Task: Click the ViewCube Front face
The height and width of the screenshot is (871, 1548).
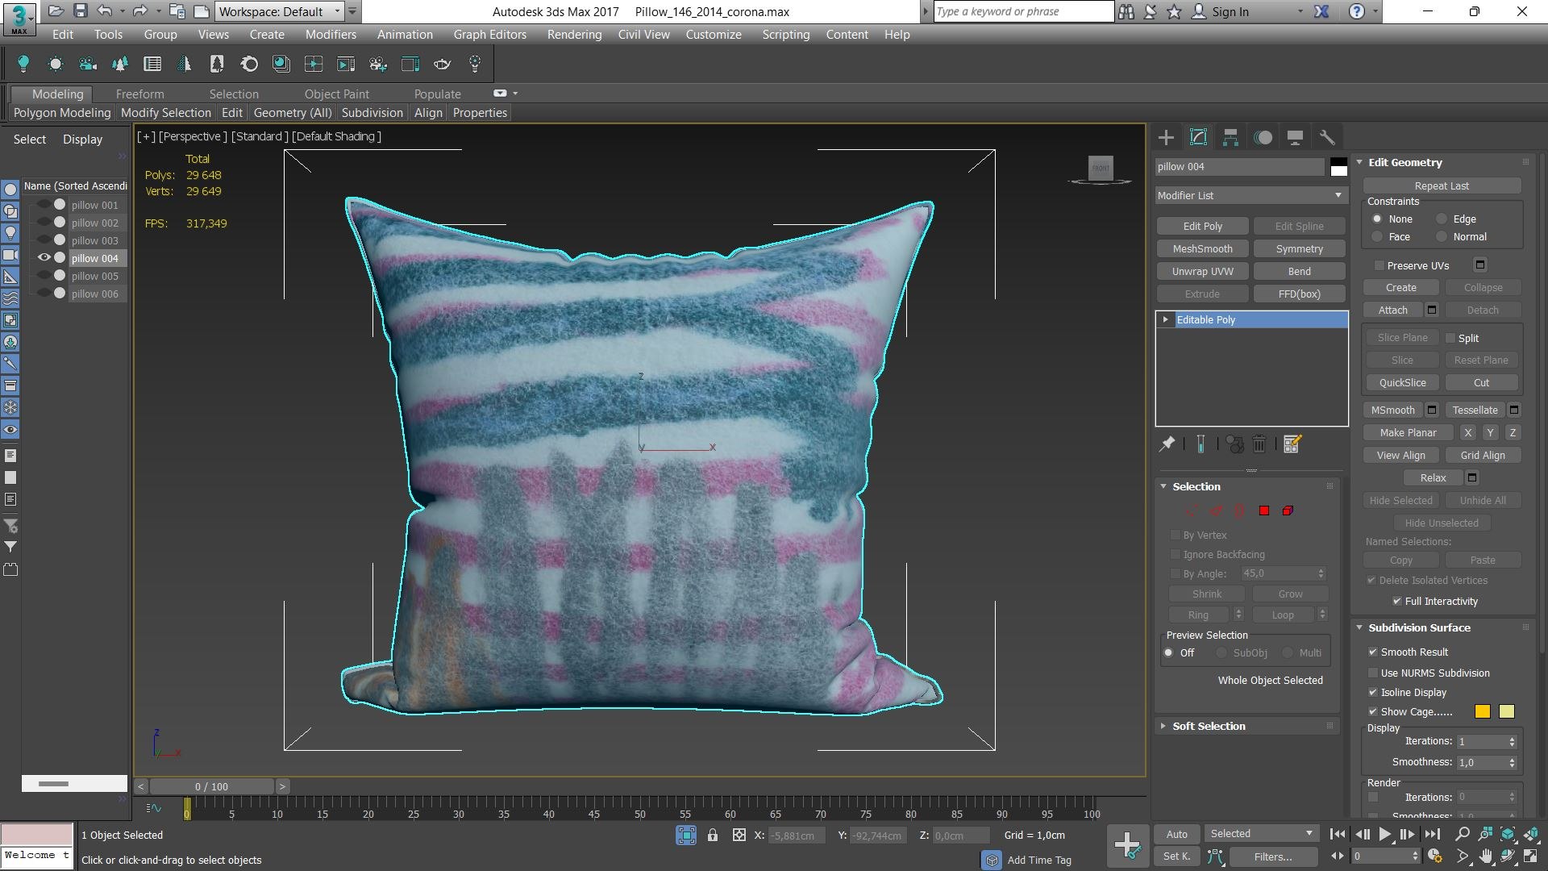Action: click(x=1101, y=168)
